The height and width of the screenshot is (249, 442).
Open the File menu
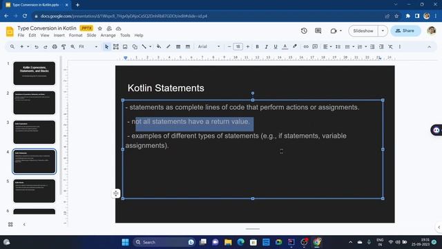[x=21, y=35]
